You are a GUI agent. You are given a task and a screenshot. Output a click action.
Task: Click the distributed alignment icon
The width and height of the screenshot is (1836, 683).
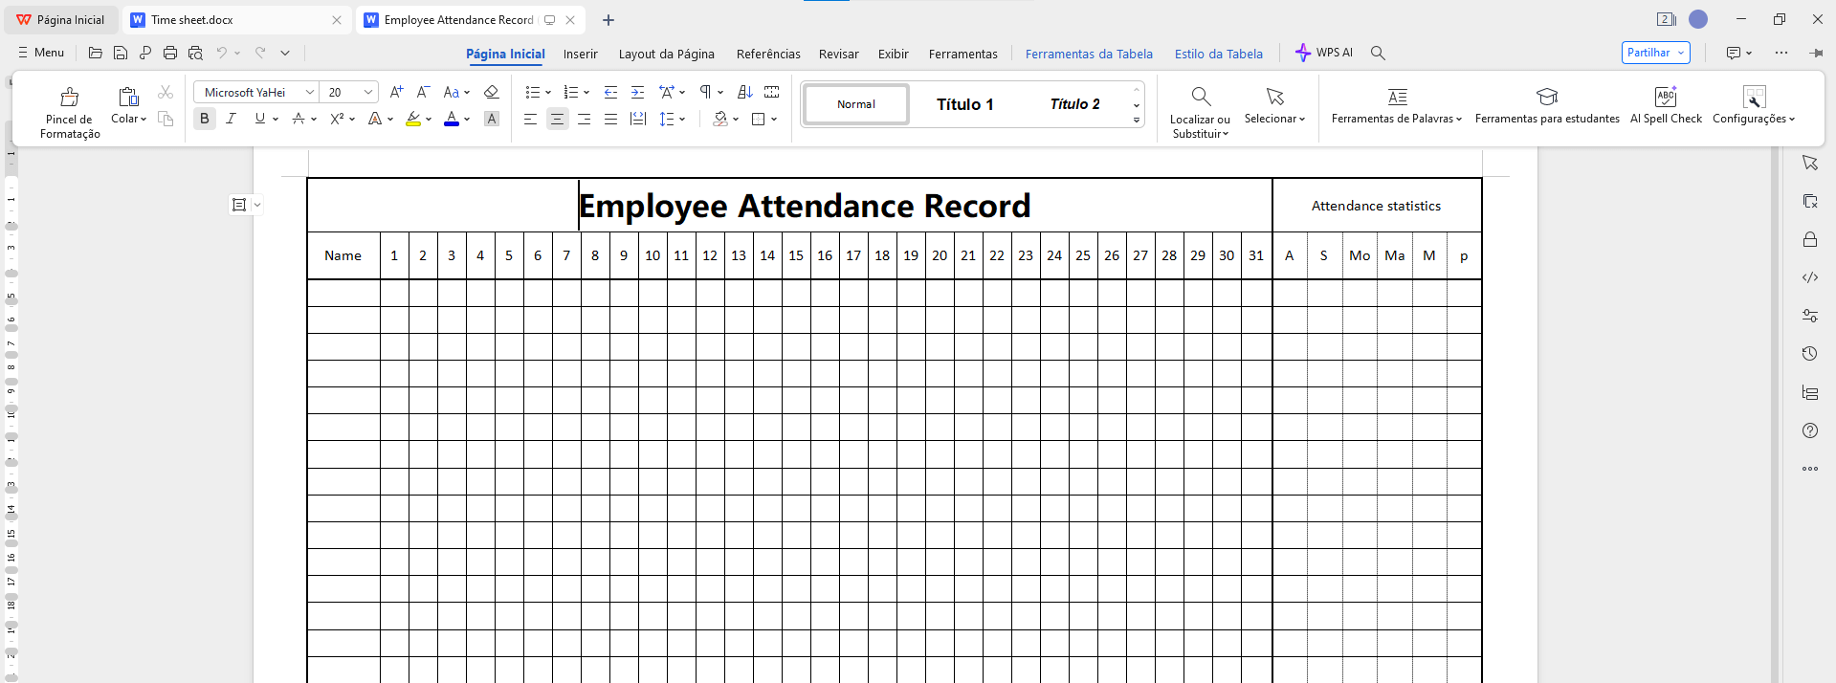(x=638, y=119)
